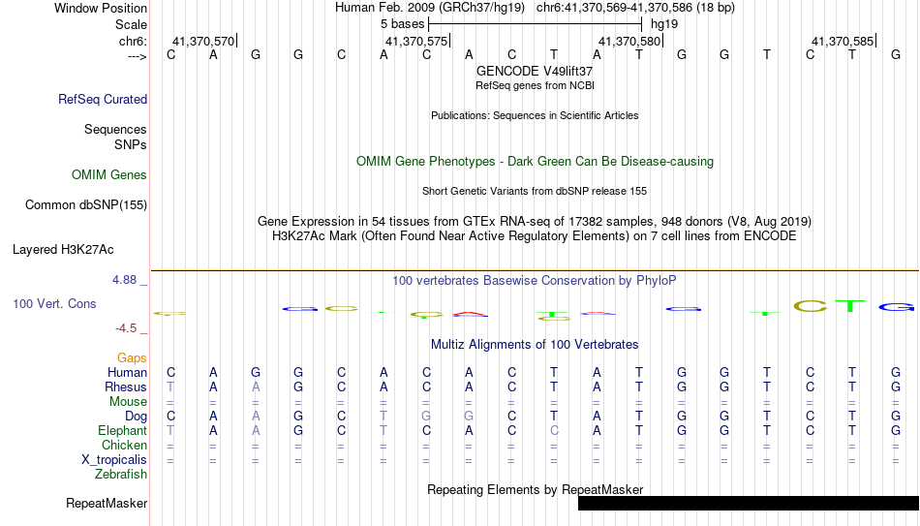Viewport: 920px width, 526px height.
Task: Open the 100 Vert. Cons track label
Action: tap(54, 303)
